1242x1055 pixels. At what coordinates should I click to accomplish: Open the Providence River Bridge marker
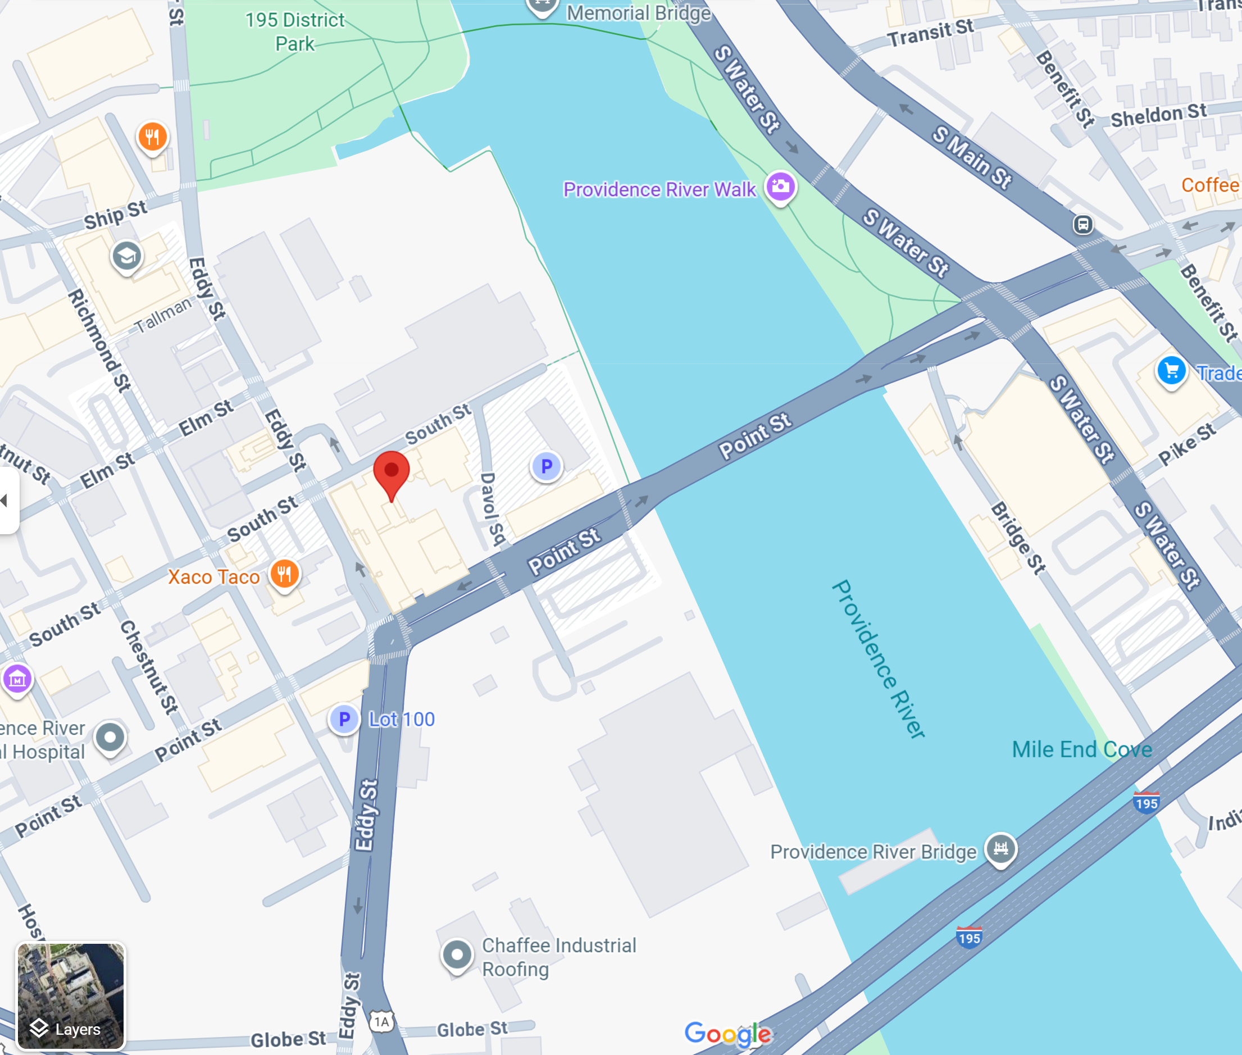click(1000, 850)
